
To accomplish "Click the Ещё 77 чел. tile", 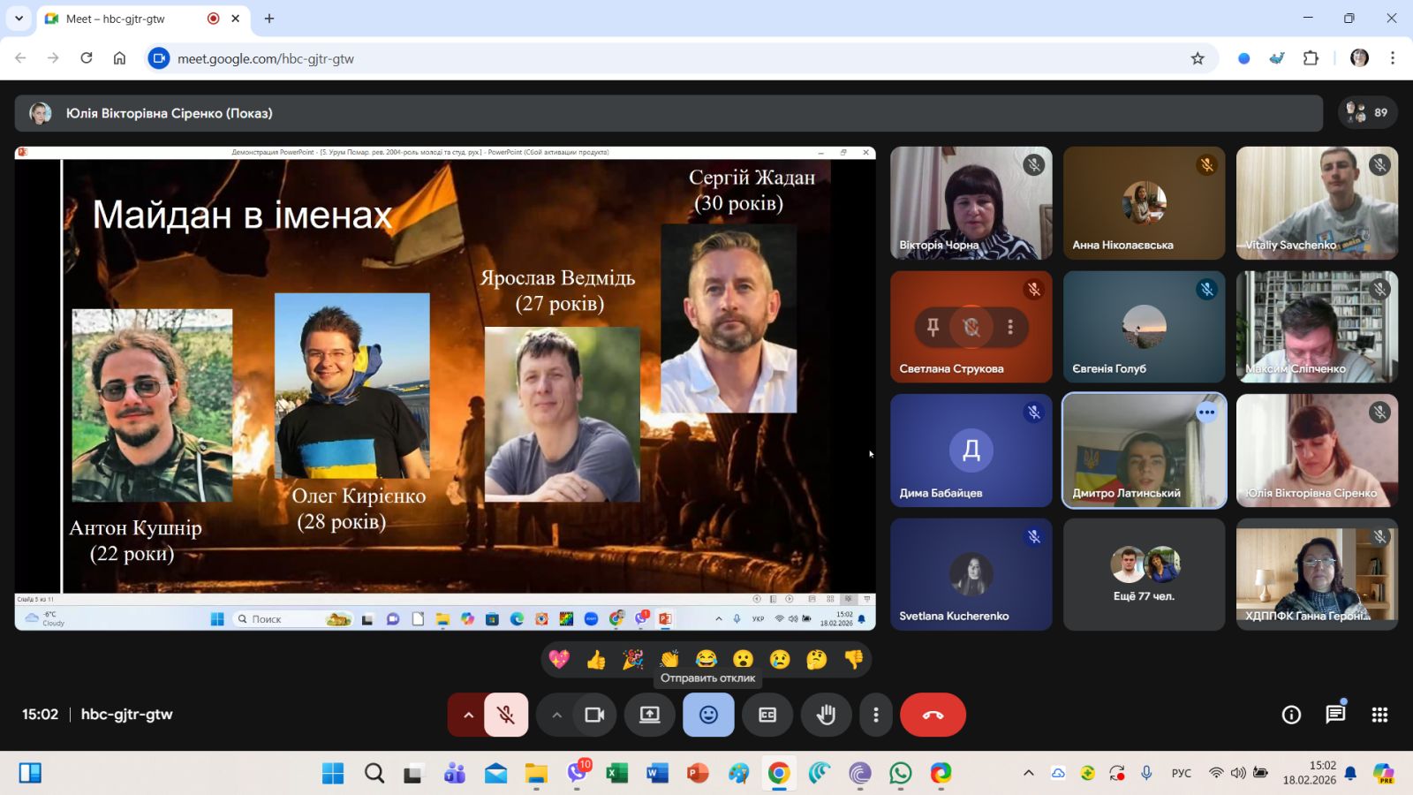I will (x=1144, y=574).
